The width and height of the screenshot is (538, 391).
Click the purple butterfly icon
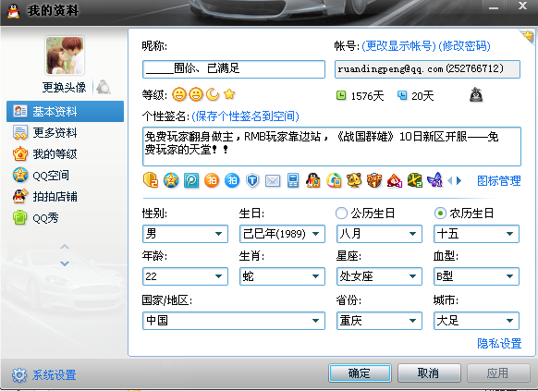click(x=434, y=179)
